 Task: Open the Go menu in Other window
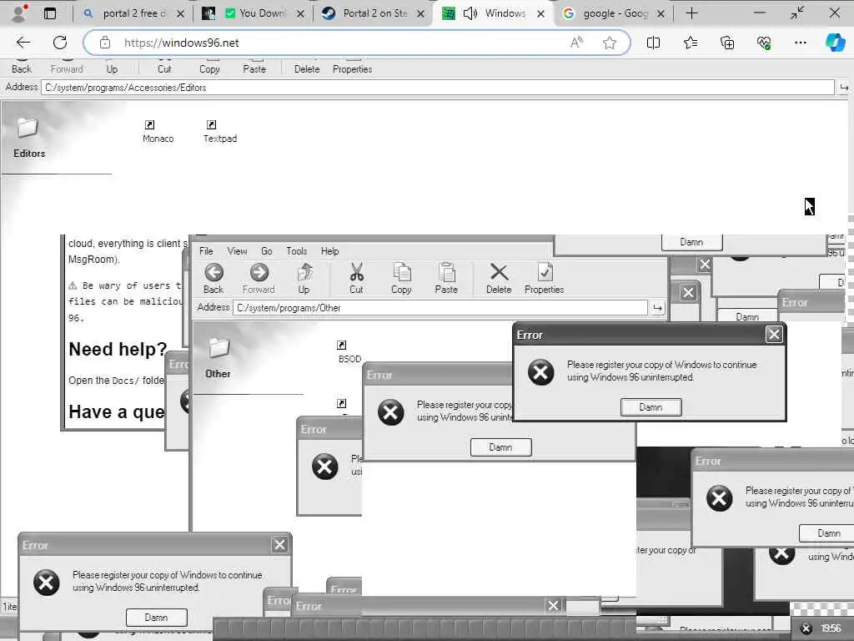click(x=266, y=251)
